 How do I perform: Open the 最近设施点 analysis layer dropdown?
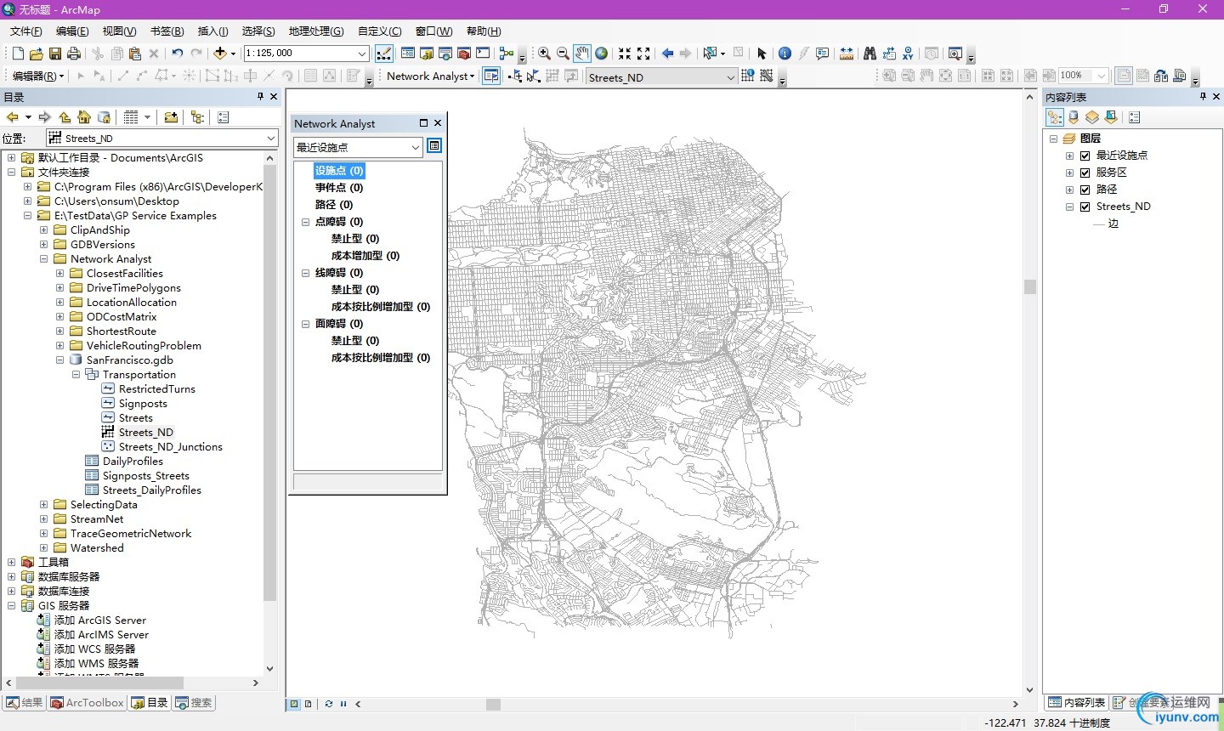[x=416, y=147]
